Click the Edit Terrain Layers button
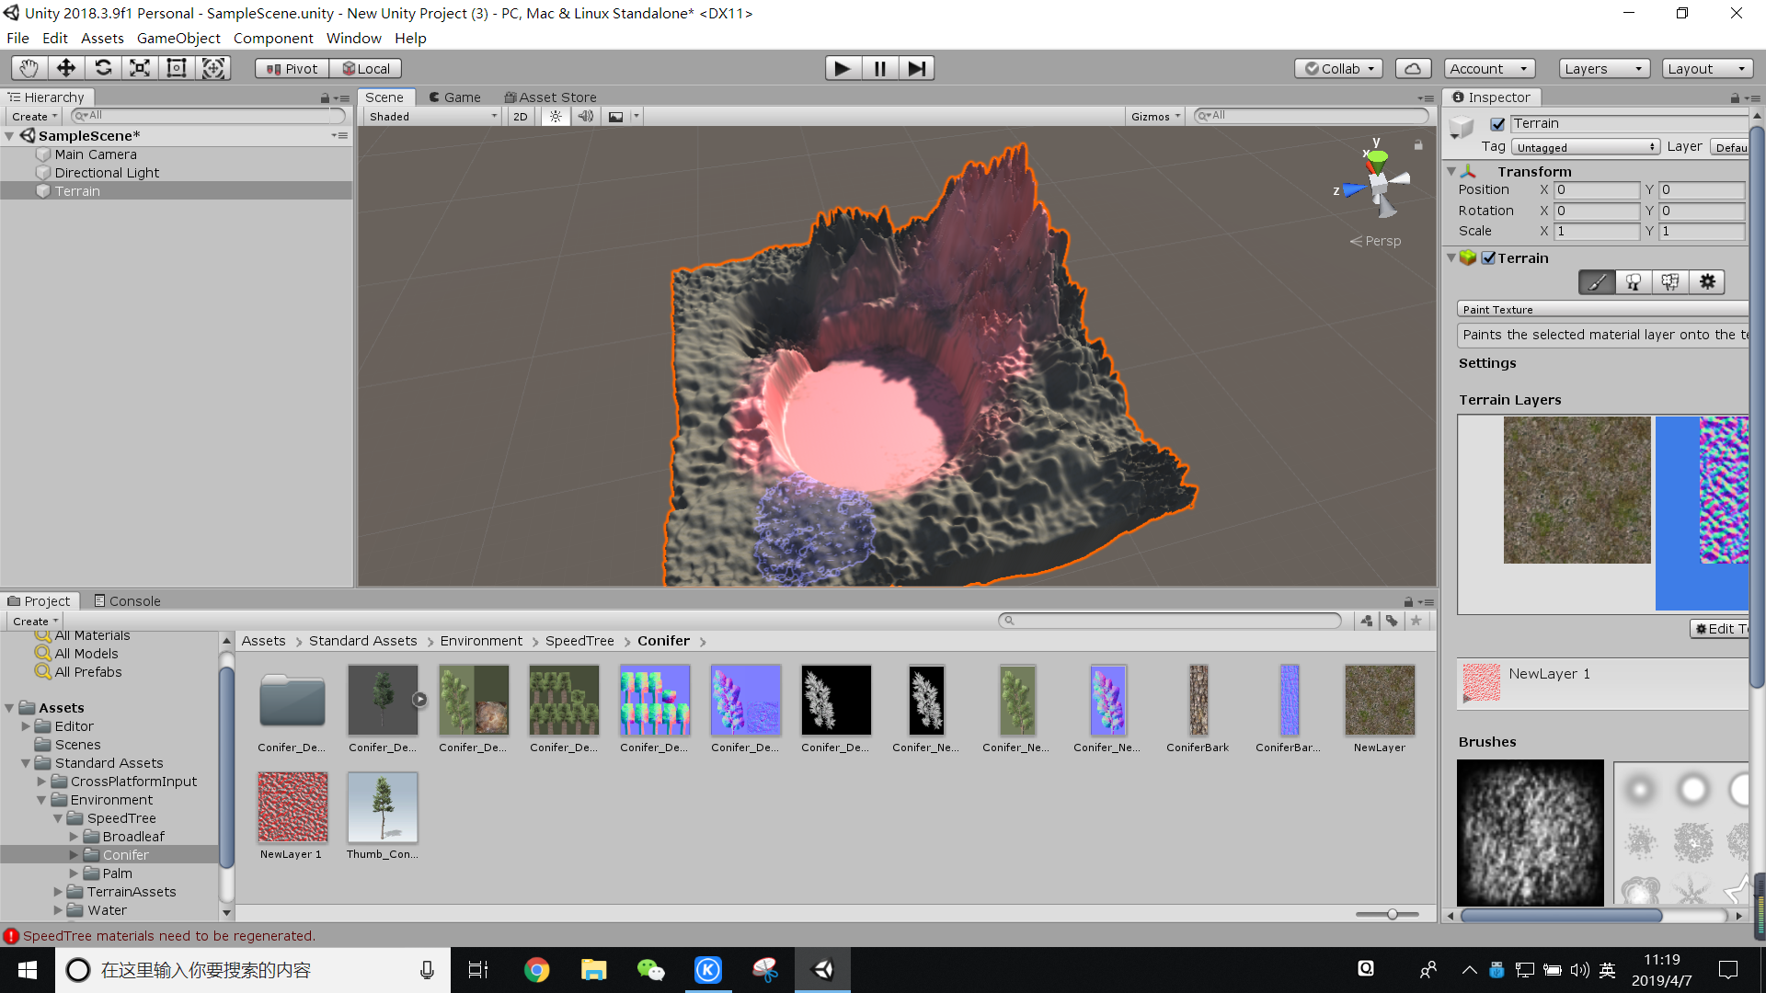 tap(1720, 629)
